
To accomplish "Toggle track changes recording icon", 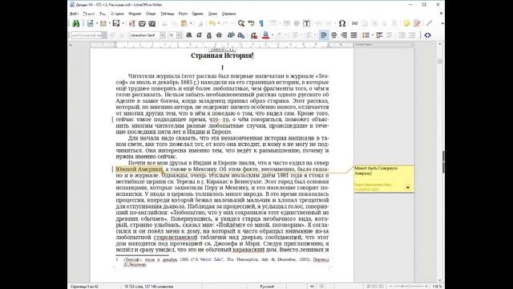I will (417, 23).
